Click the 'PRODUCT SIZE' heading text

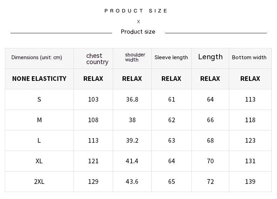point(136,11)
